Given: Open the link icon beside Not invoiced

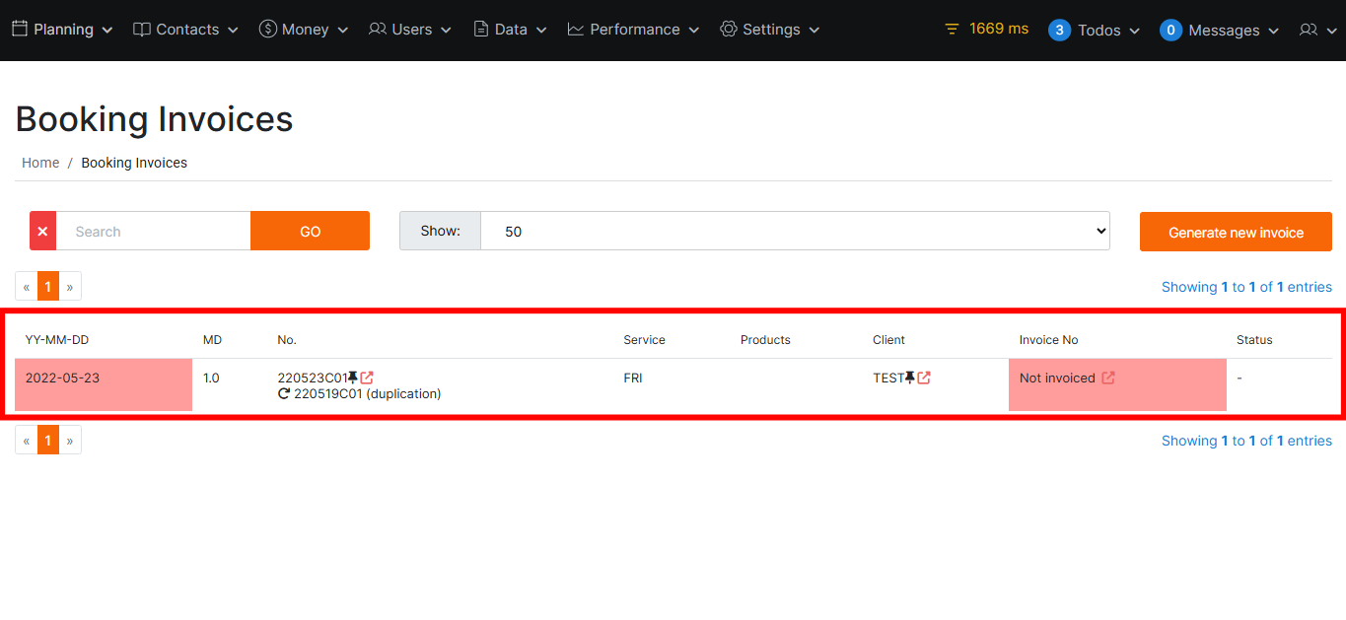Looking at the screenshot, I should (1108, 378).
